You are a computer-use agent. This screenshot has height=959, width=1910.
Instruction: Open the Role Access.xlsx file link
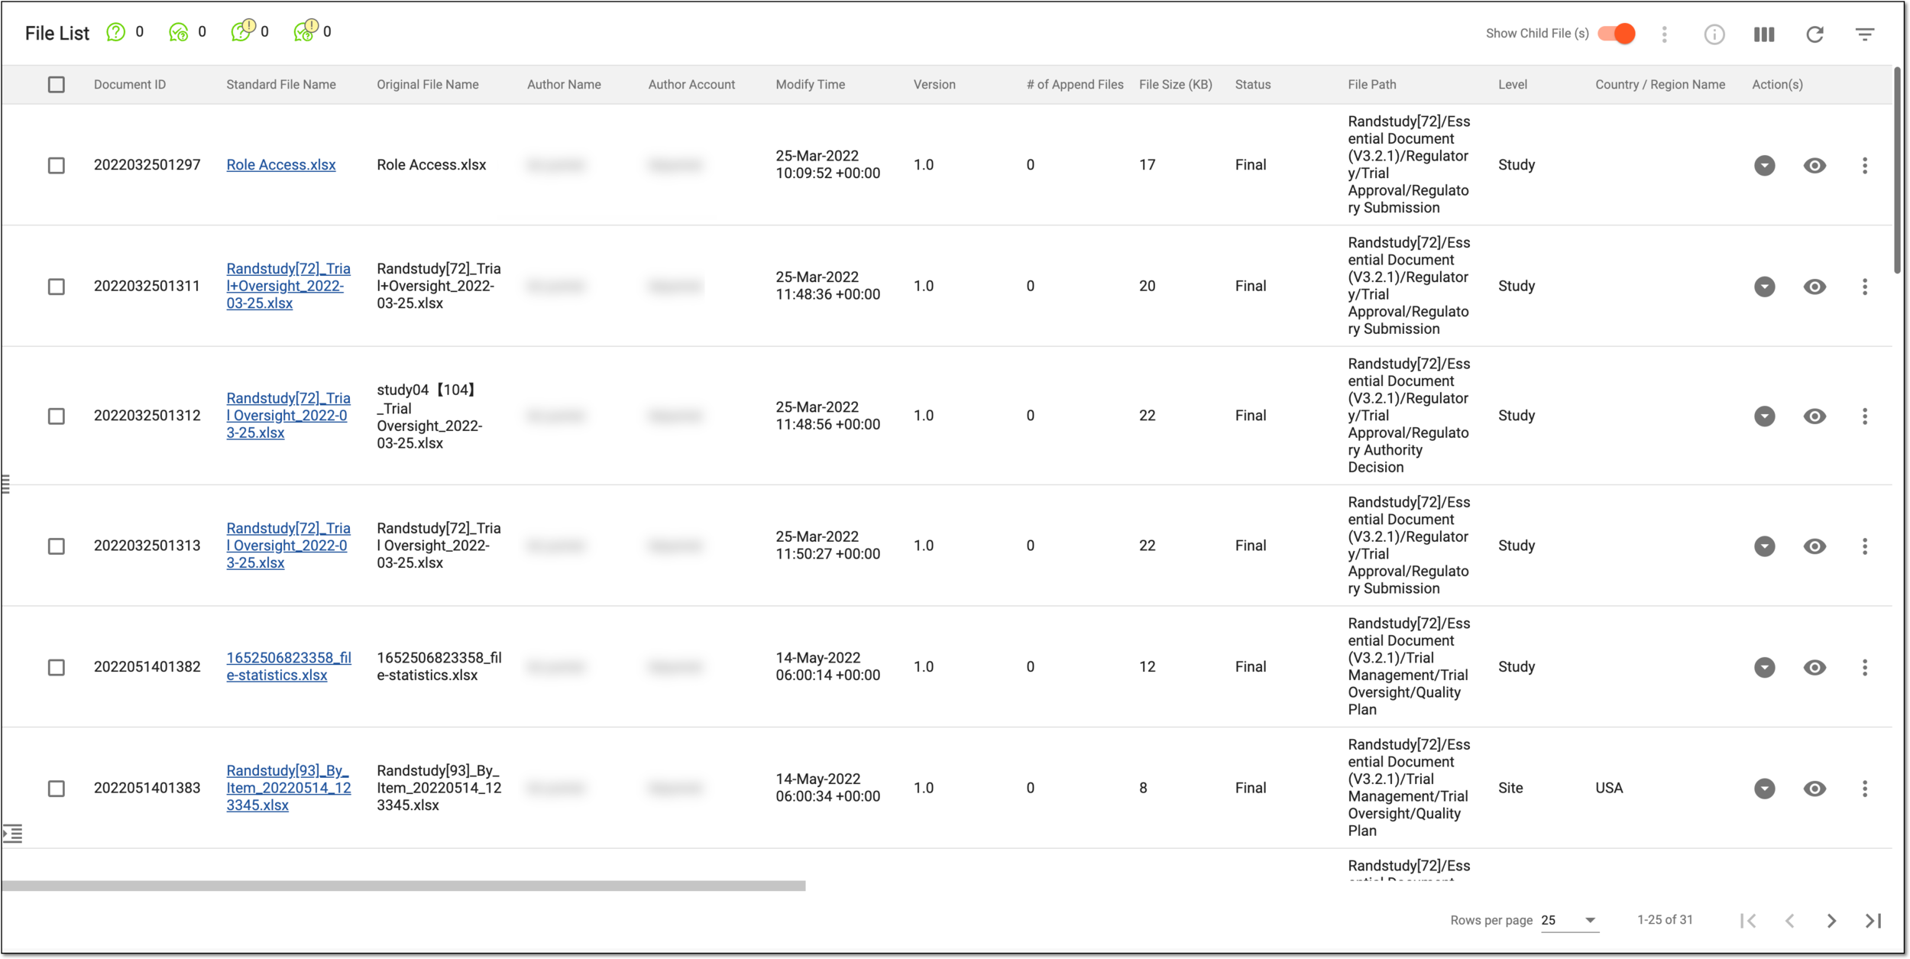click(281, 165)
